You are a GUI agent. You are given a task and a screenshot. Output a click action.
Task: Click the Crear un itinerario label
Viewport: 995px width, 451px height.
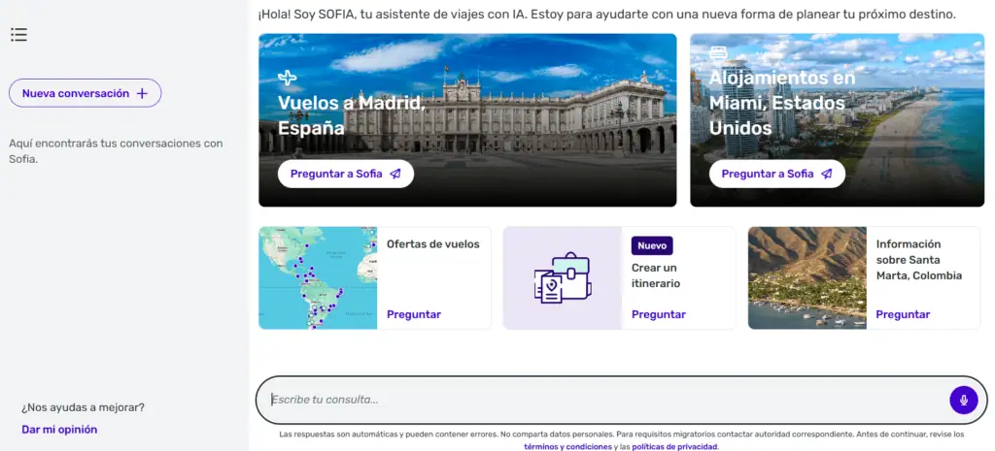pos(656,275)
